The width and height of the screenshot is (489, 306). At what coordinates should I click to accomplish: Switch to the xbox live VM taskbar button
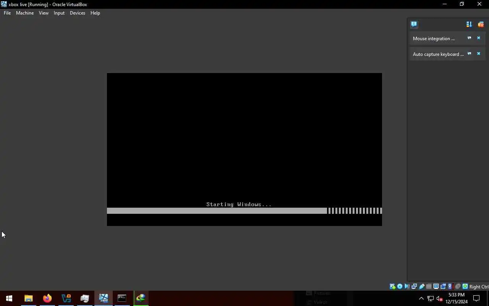pos(103,298)
